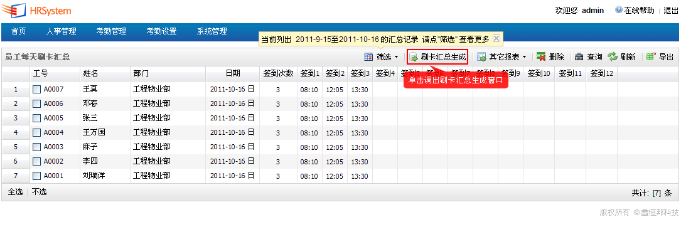Click the 刷新 refresh icon
The height and width of the screenshot is (227, 681).
point(613,57)
